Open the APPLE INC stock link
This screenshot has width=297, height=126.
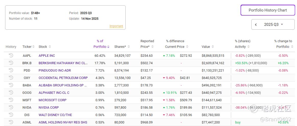click(47, 55)
